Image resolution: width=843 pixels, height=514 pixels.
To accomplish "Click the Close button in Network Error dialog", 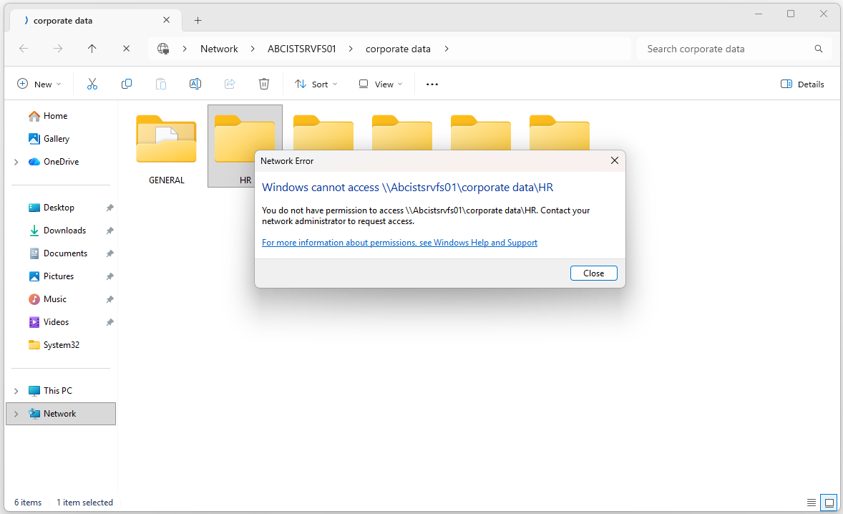I will tap(593, 273).
